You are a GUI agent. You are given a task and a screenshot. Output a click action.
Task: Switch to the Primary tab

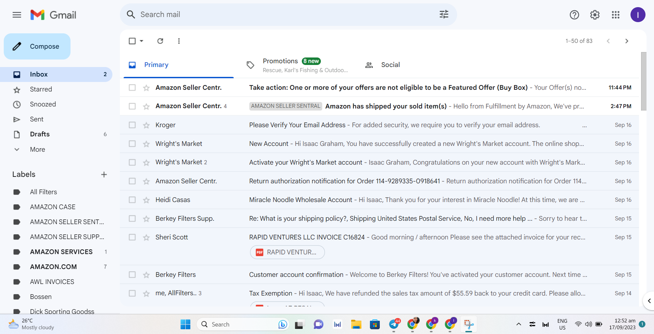coord(179,65)
